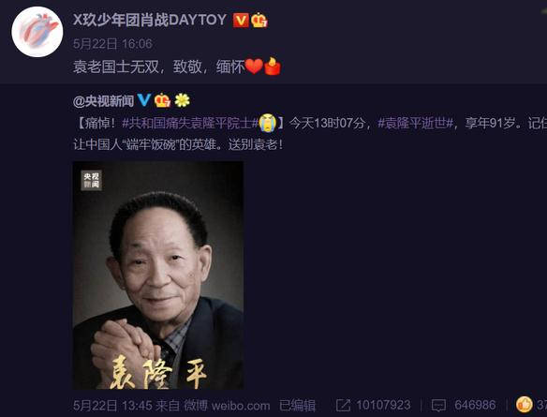Click the 5月22日 16:06 timestamp

tap(112, 44)
